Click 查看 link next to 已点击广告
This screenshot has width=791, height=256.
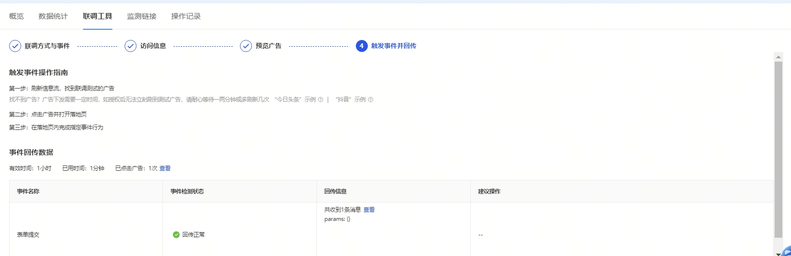click(165, 168)
